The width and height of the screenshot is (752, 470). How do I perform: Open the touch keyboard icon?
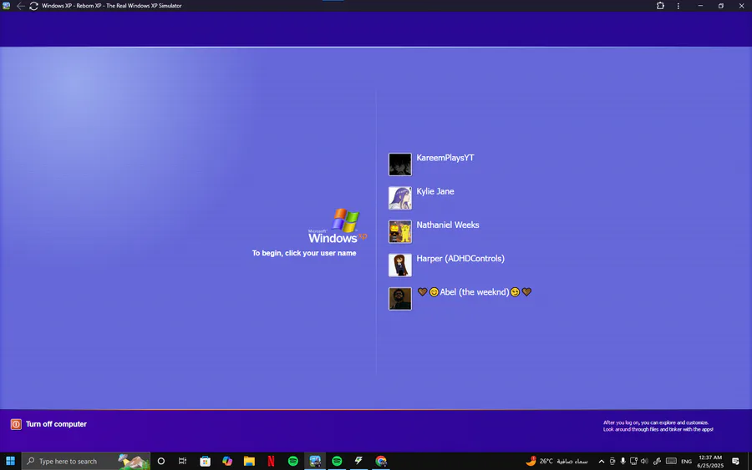click(672, 461)
